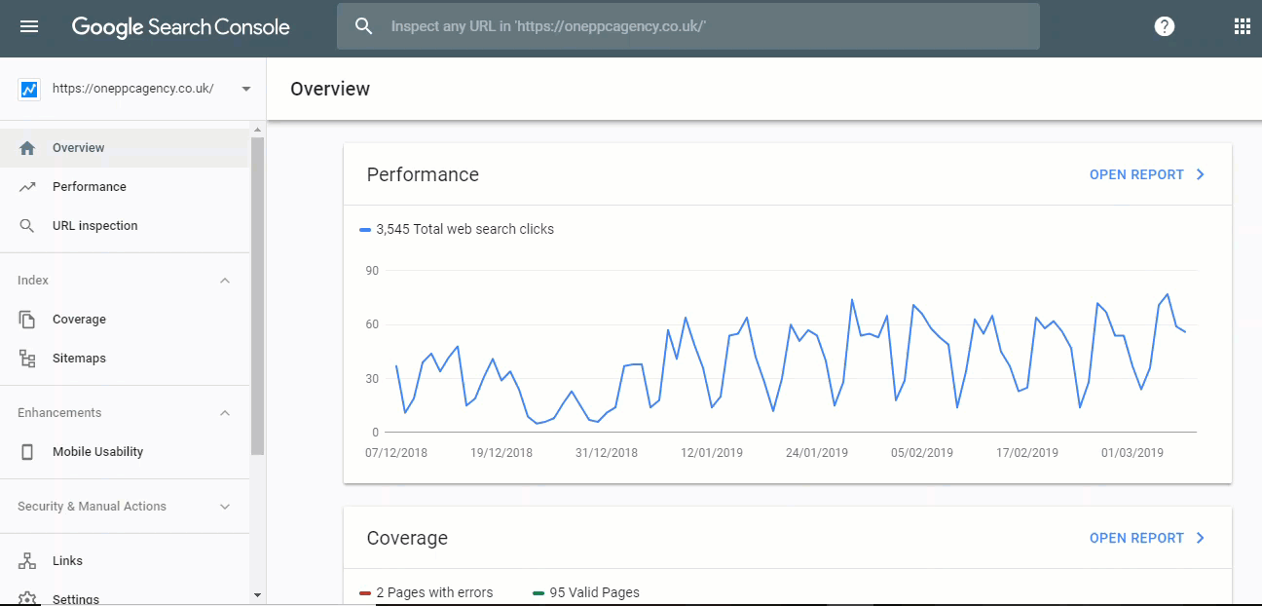Collapse the Index section
This screenshot has width=1262, height=606.
225,281
